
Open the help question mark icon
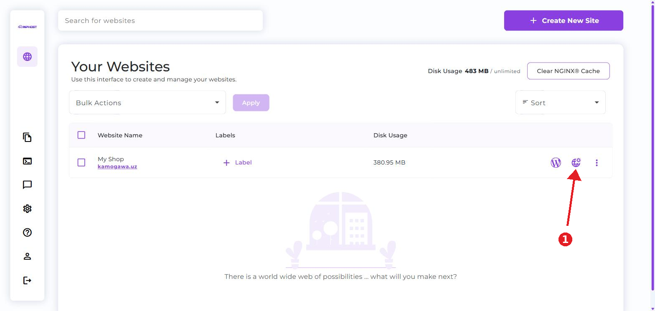click(27, 233)
